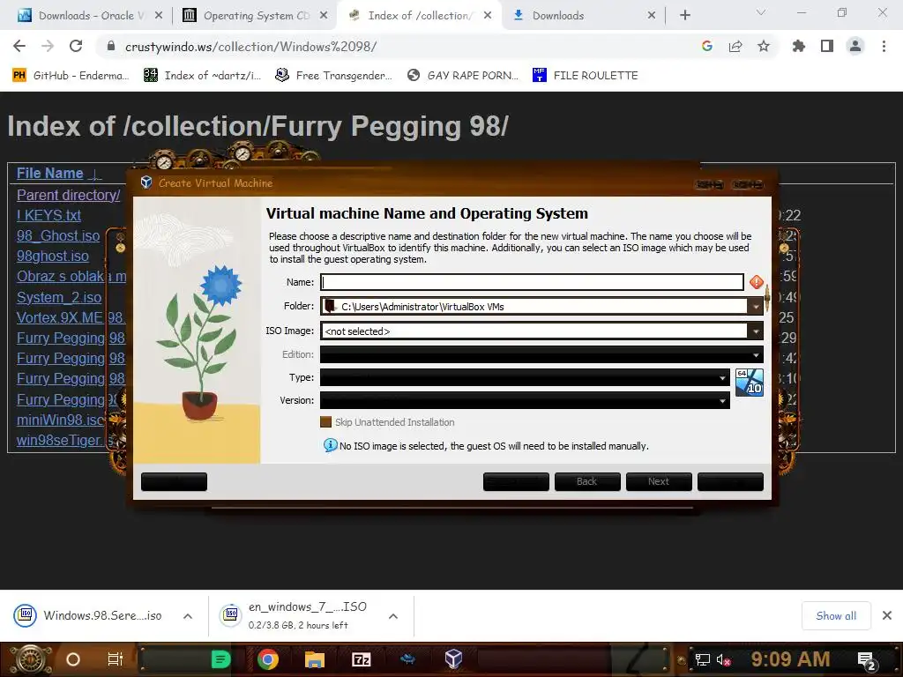Expand the Folder dropdown
The image size is (903, 677).
click(756, 306)
